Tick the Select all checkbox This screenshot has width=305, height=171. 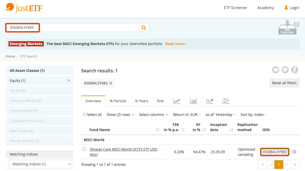pyautogui.click(x=84, y=115)
